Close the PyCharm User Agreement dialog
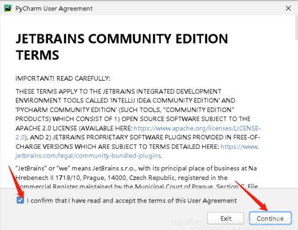The height and width of the screenshot is (230, 298). click(288, 8)
